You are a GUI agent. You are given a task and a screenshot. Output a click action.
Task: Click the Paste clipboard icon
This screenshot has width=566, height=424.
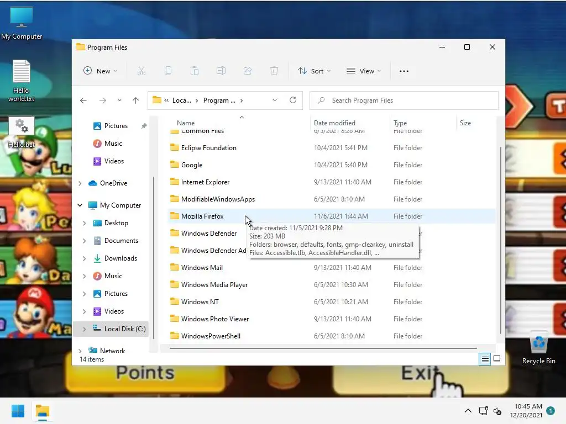pos(195,71)
